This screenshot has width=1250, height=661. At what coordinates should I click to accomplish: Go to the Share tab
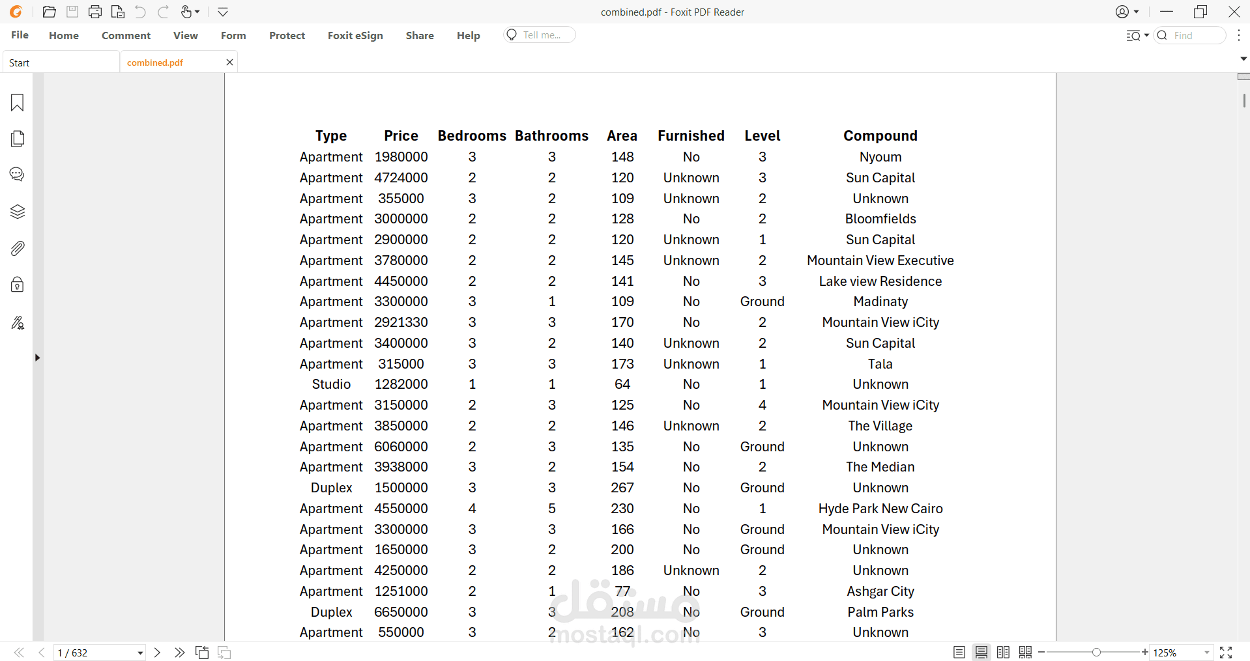420,35
